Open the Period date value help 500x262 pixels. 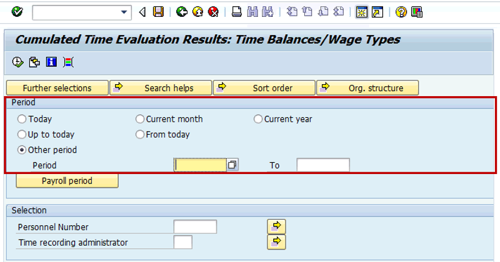[x=232, y=165]
